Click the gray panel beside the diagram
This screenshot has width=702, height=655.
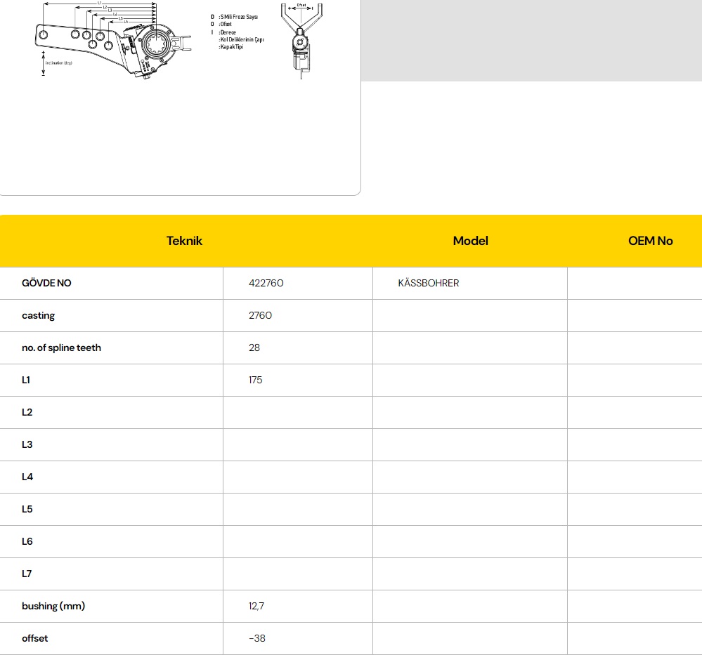(x=531, y=40)
